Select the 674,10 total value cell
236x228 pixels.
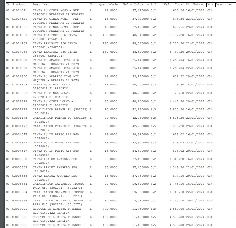pyautogui.click(x=178, y=176)
